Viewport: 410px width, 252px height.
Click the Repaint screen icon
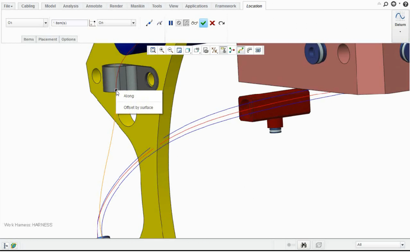pos(179,50)
